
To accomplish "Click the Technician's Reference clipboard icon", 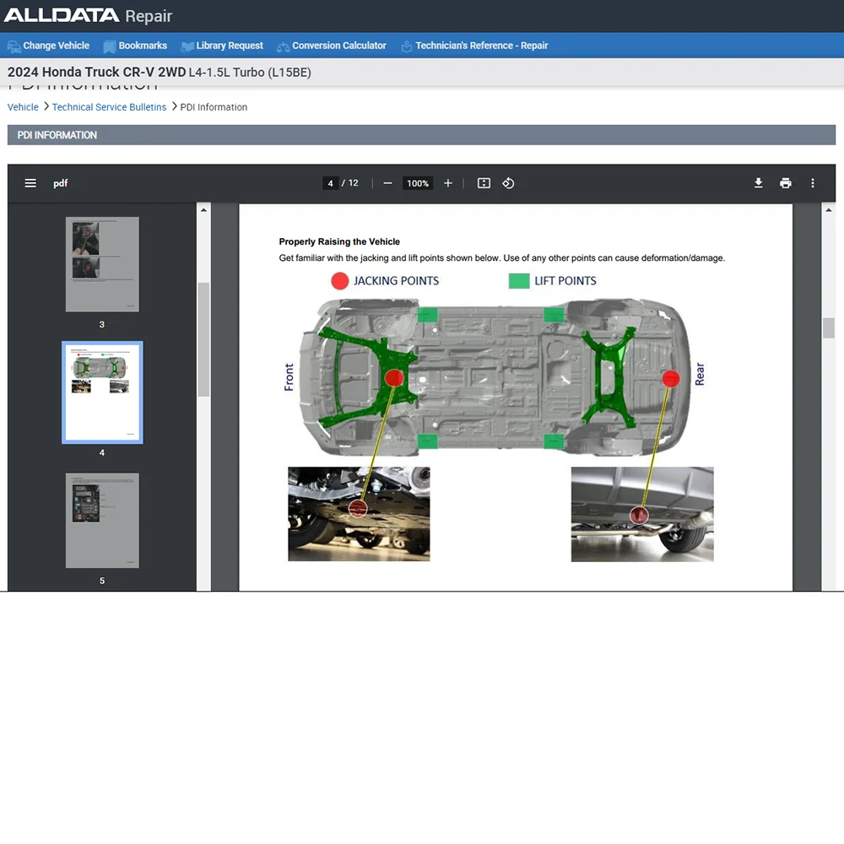I will pyautogui.click(x=407, y=46).
